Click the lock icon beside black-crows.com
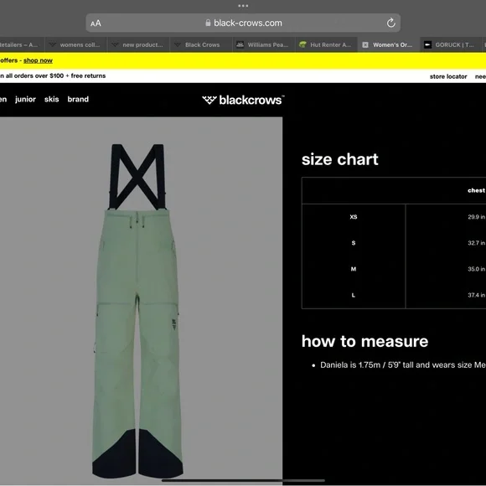This screenshot has width=486, height=486. point(208,23)
